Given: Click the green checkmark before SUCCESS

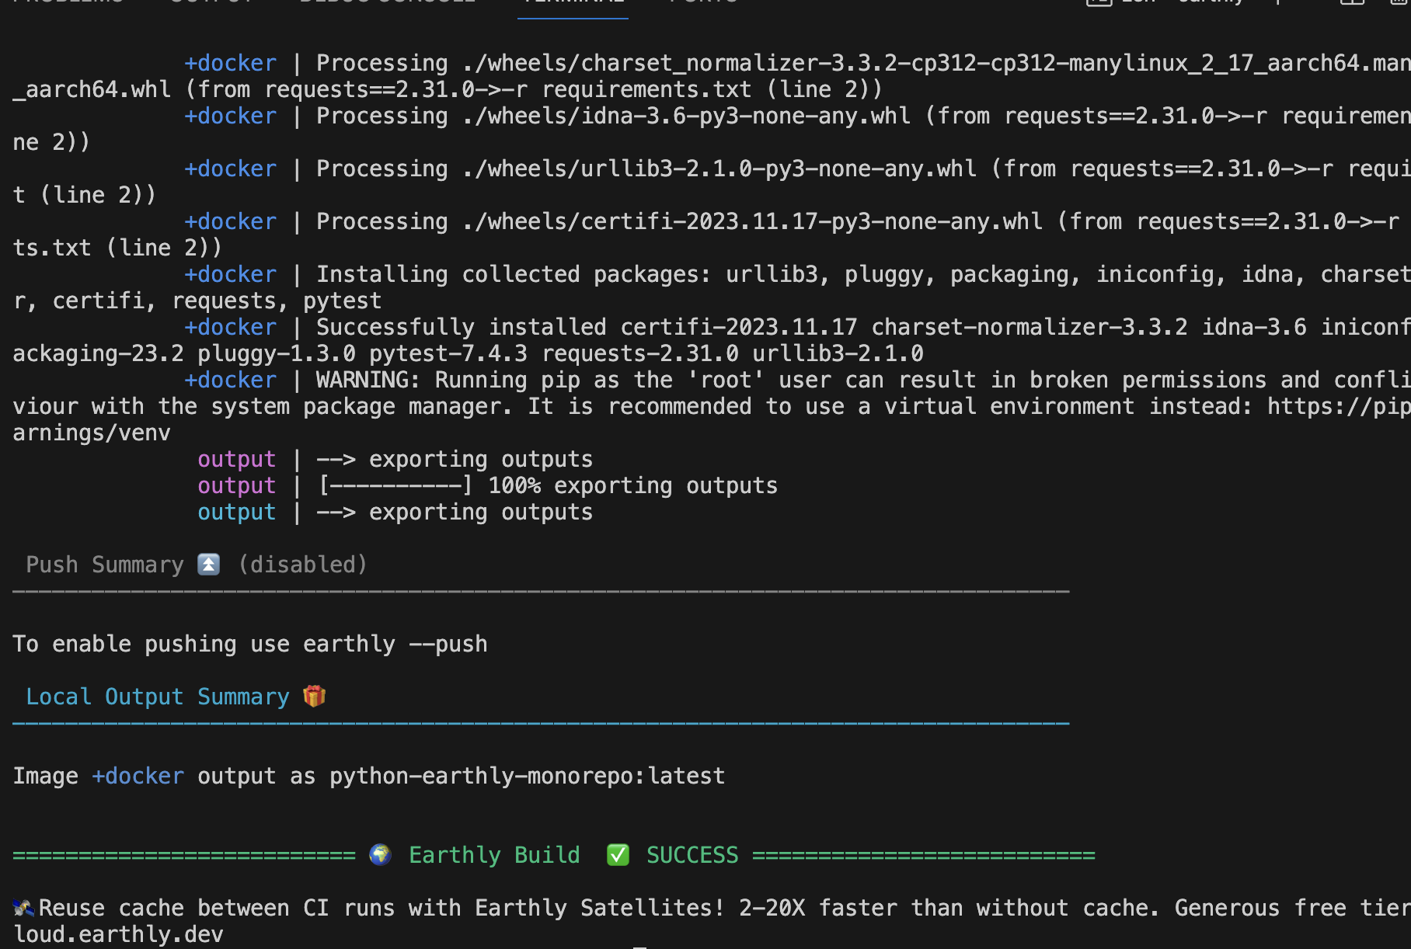Looking at the screenshot, I should [x=618, y=855].
